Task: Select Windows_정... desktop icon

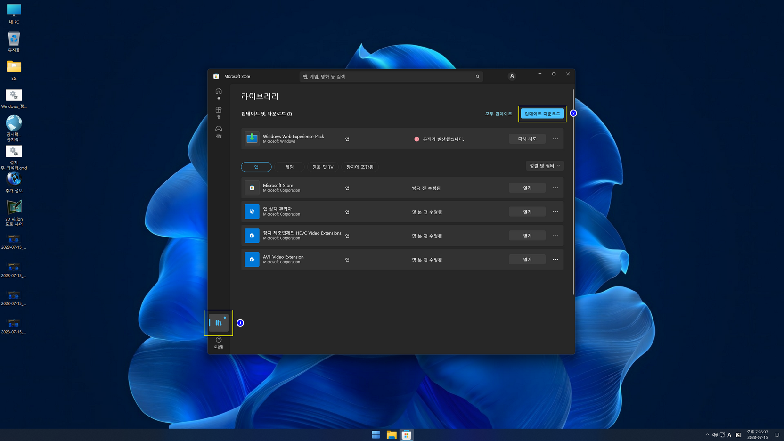Action: click(14, 98)
